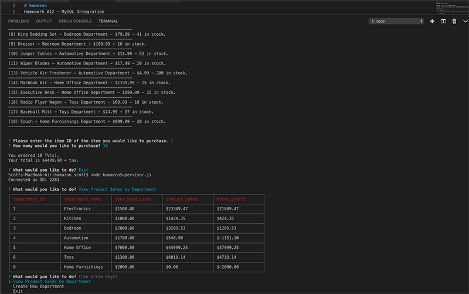Click the 'Couch' product line
Viewport: 469px width, 294px height.
point(87,122)
